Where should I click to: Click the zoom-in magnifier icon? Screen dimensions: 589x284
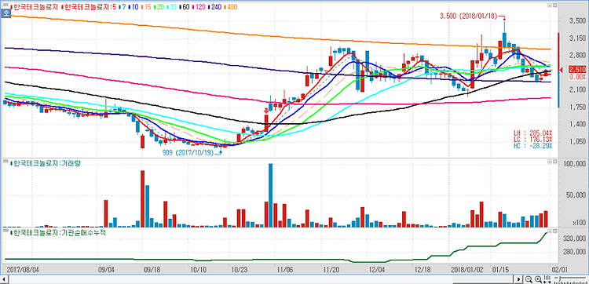click(538, 279)
